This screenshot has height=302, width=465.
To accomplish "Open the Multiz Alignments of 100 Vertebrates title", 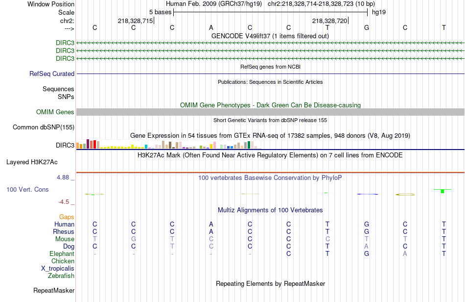I will 270,210.
